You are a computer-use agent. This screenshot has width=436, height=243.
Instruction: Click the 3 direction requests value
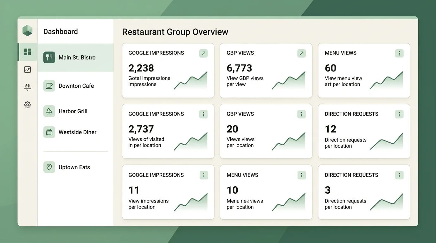pyautogui.click(x=328, y=190)
